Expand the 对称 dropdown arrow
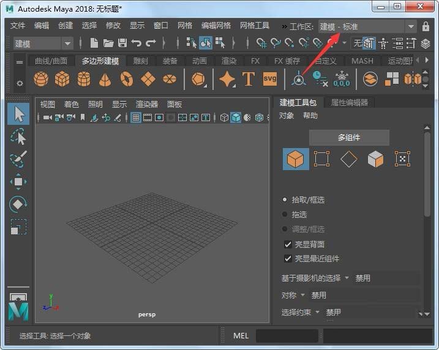This screenshot has width=439, height=350. pyautogui.click(x=302, y=295)
